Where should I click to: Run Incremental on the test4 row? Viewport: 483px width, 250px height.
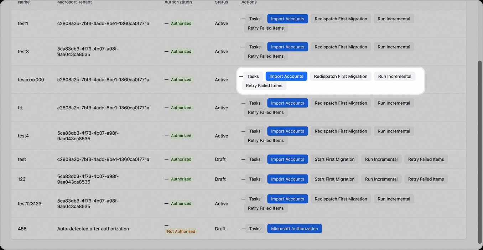pyautogui.click(x=394, y=131)
